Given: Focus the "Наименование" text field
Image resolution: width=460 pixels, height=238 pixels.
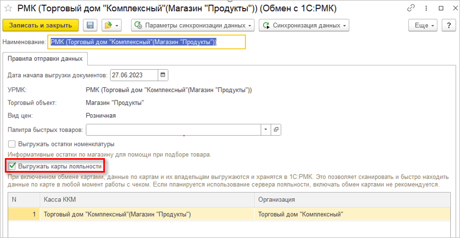Looking at the screenshot, I should pyautogui.click(x=147, y=42).
